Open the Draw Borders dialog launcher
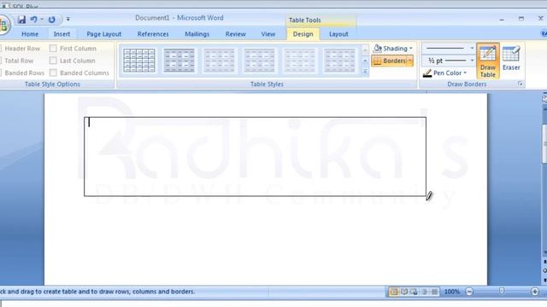The image size is (547, 307). click(x=521, y=84)
